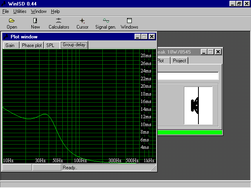Click the 10Hz frequency label
Image resolution: width=251 pixels, height=188 pixels.
click(8, 161)
